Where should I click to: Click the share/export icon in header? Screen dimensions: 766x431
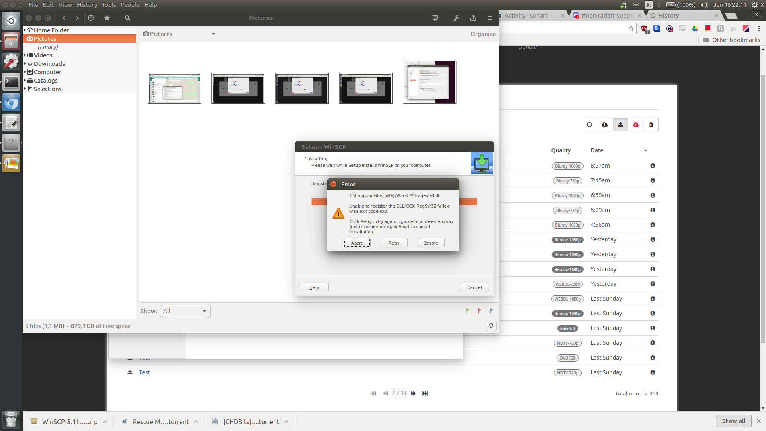(473, 18)
